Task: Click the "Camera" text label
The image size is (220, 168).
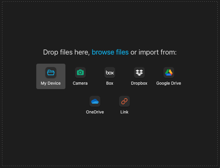Action: 80,83
